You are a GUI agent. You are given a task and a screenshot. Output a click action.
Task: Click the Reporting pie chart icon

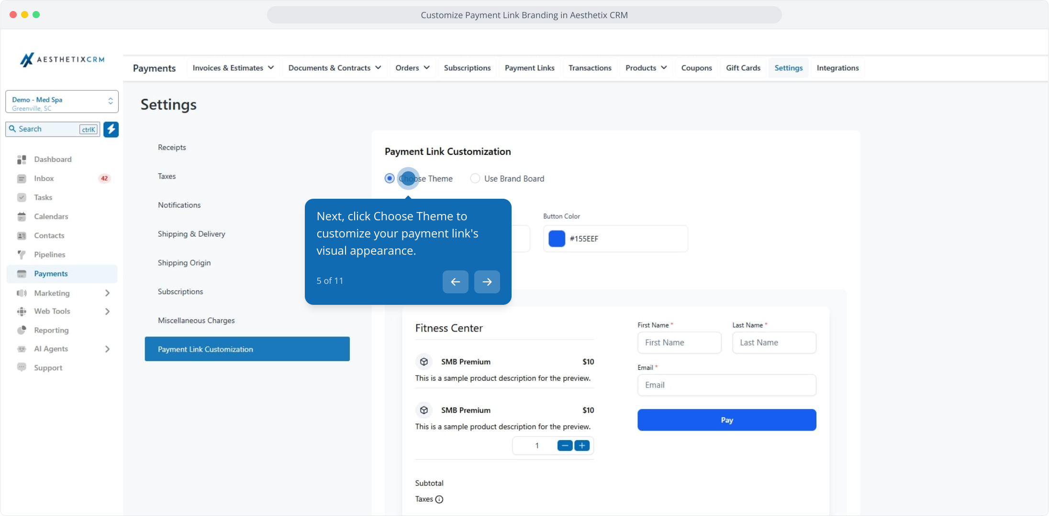pyautogui.click(x=22, y=330)
